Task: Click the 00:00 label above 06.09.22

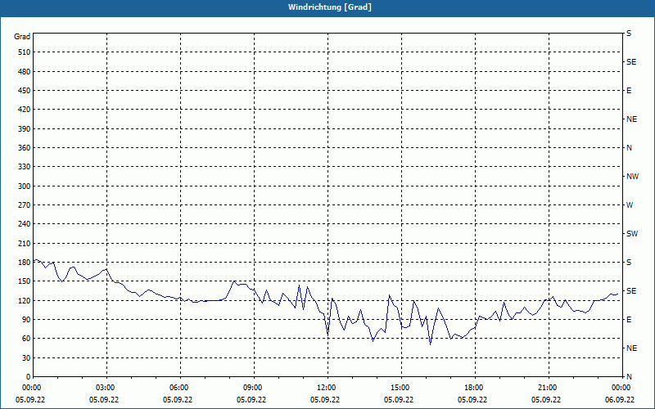Action: pos(620,387)
